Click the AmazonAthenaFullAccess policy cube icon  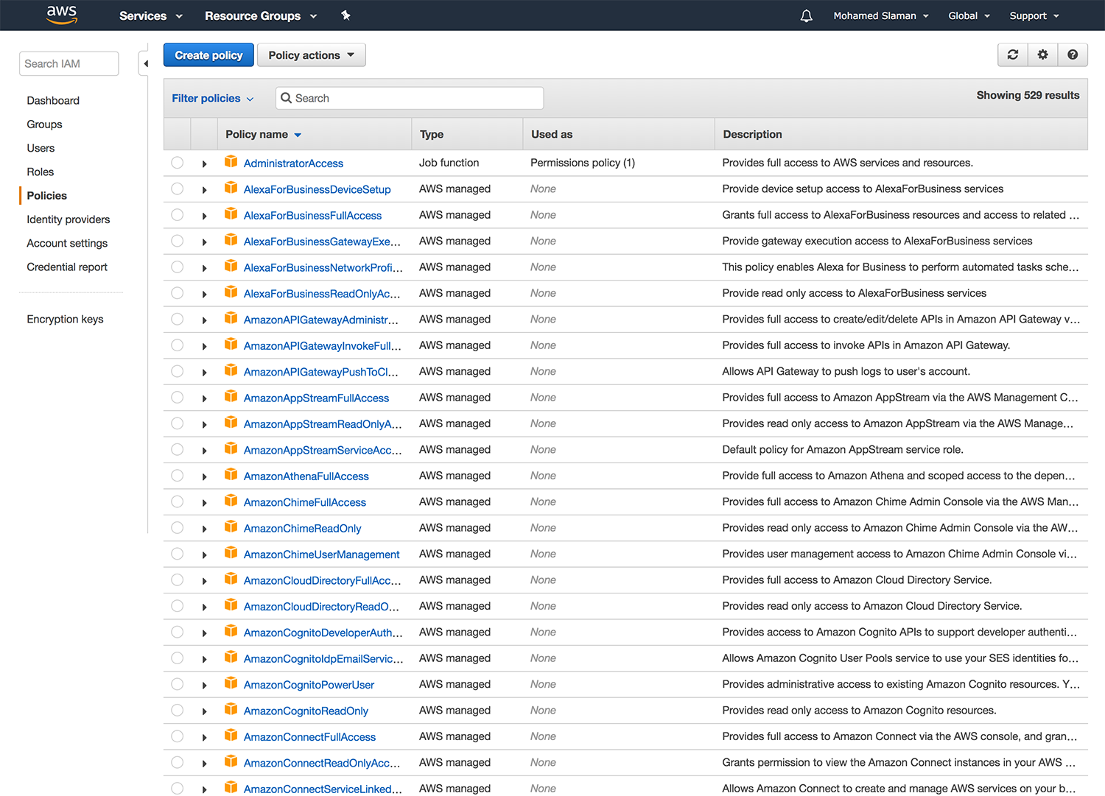(231, 474)
